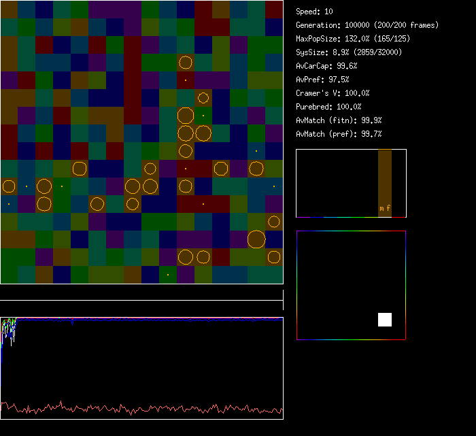Viewport: 476px width, 436px height.
Task: Select the Generation counter text
Action: (x=367, y=25)
